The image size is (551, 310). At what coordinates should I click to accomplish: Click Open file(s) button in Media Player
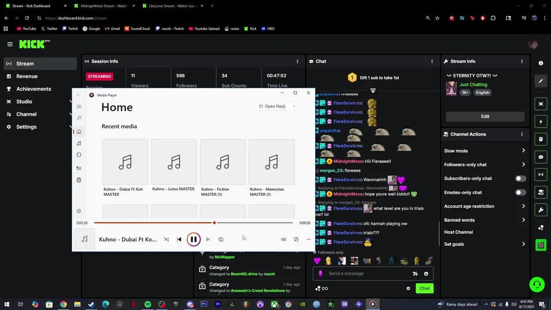[x=273, y=106]
